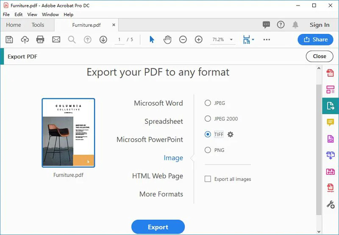
Task: Open the View menu
Action: click(32, 14)
